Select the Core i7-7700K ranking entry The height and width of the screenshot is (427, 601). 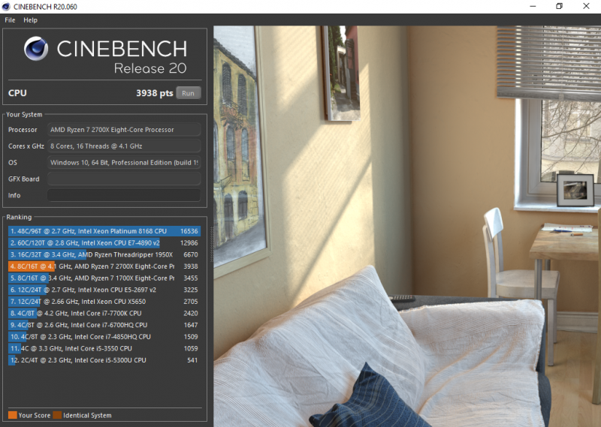coord(104,314)
